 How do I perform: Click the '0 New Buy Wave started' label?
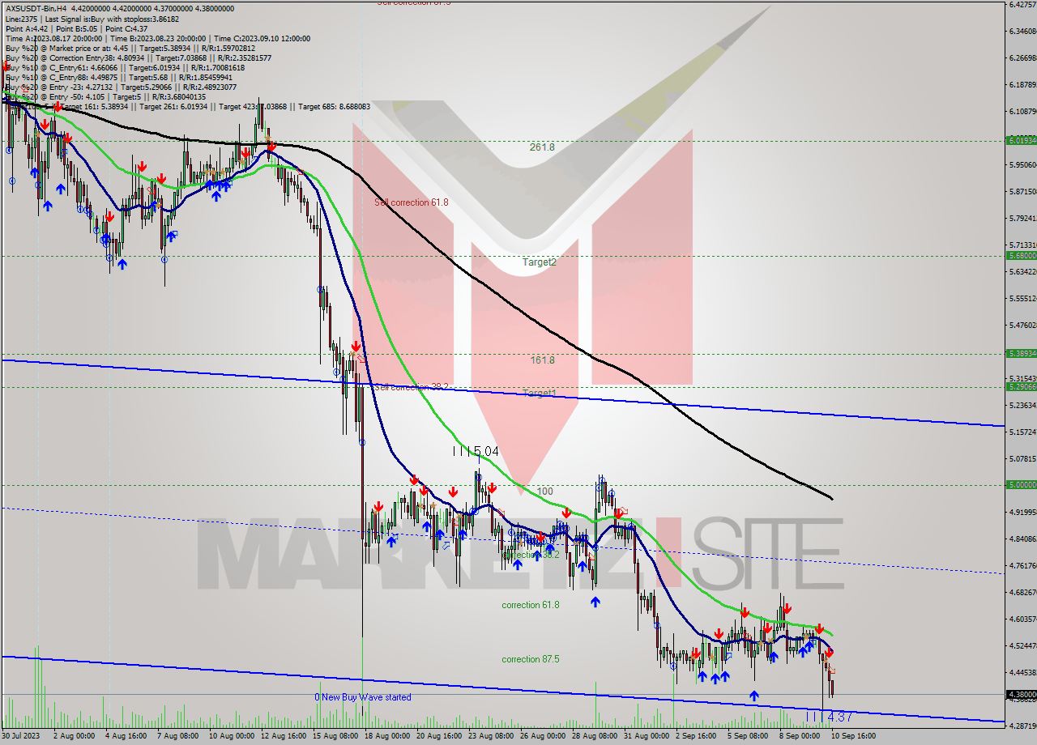coord(363,697)
